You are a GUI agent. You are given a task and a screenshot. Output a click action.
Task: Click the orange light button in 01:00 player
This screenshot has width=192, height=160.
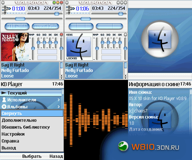tap(57, 2)
